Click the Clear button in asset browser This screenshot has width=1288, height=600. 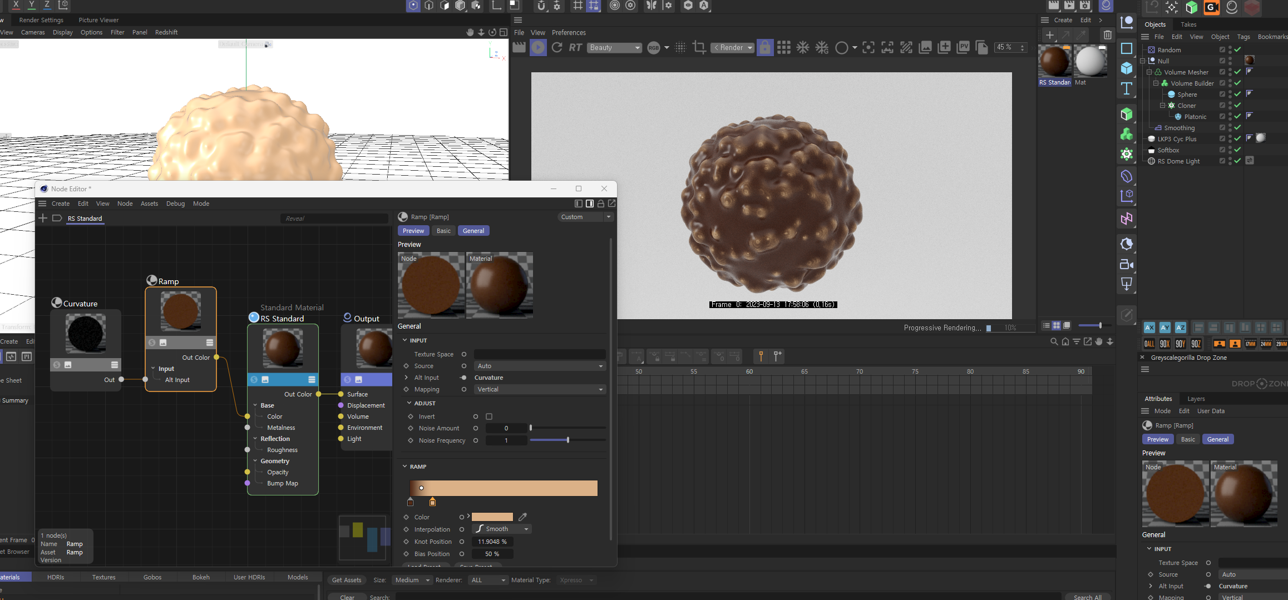point(347,597)
